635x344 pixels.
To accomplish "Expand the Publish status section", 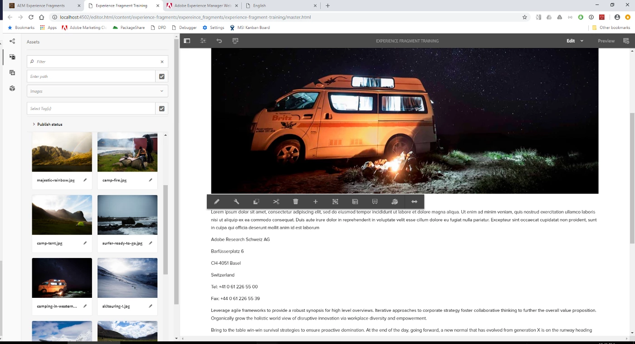I will tap(47, 124).
